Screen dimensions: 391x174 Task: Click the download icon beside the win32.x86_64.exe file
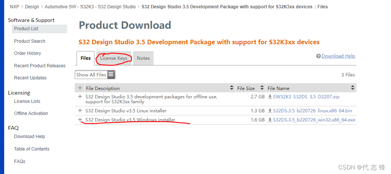(x=270, y=120)
